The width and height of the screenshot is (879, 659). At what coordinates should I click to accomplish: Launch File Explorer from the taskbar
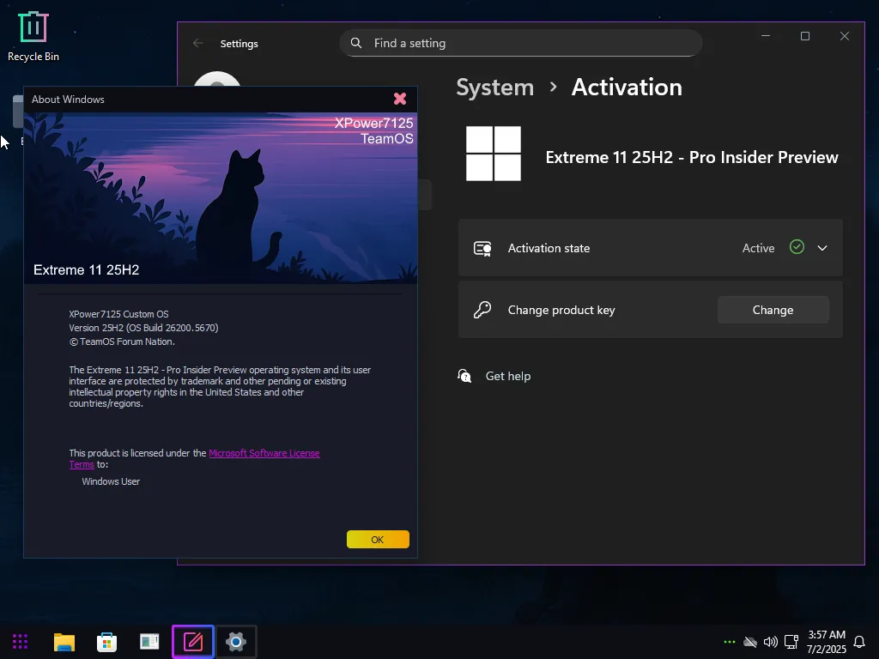[x=64, y=642]
